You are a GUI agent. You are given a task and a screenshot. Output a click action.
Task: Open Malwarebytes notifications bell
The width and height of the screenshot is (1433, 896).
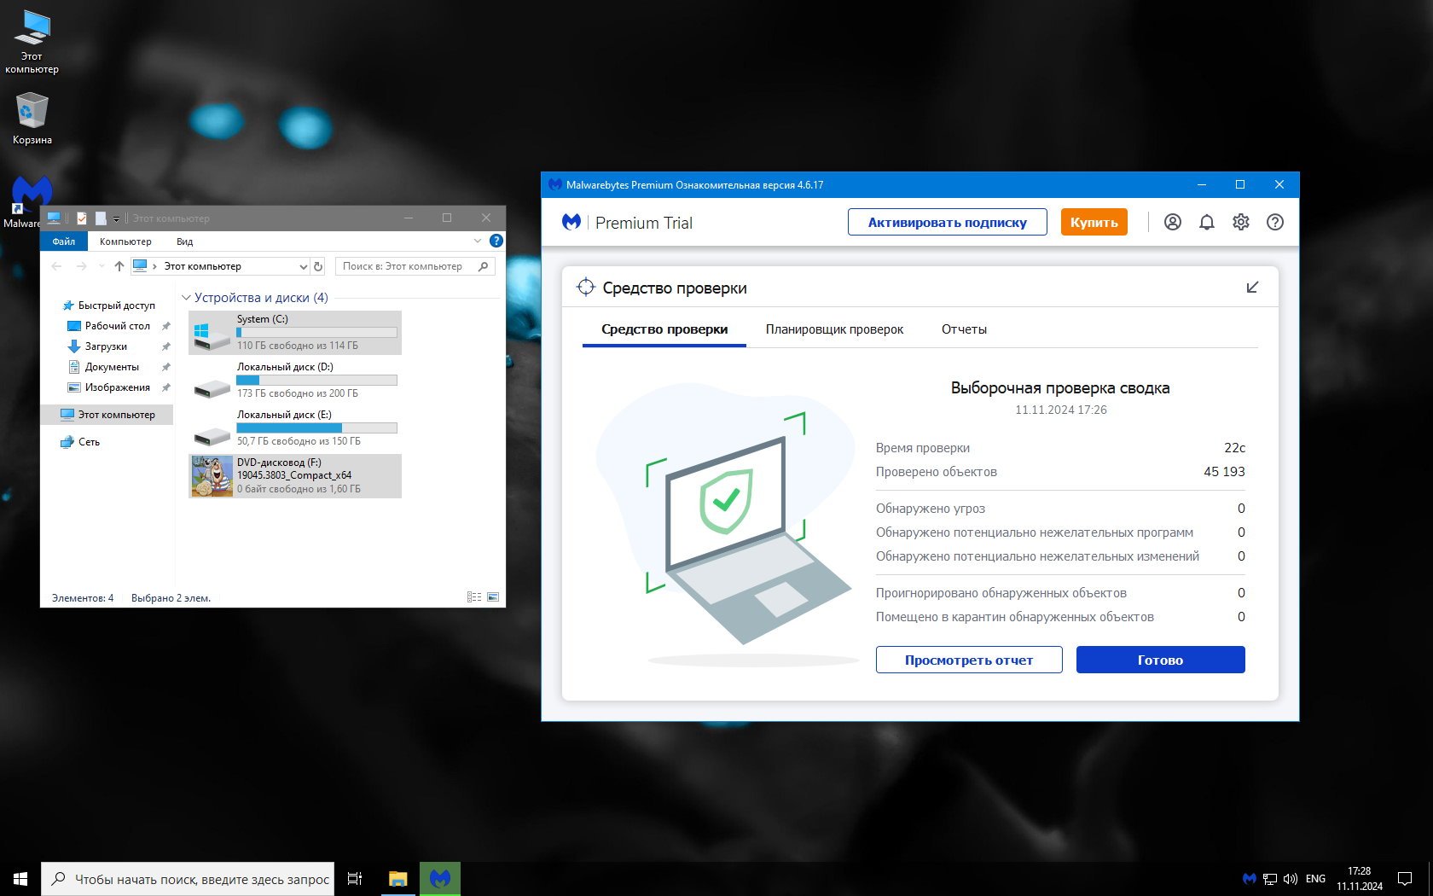click(1207, 222)
